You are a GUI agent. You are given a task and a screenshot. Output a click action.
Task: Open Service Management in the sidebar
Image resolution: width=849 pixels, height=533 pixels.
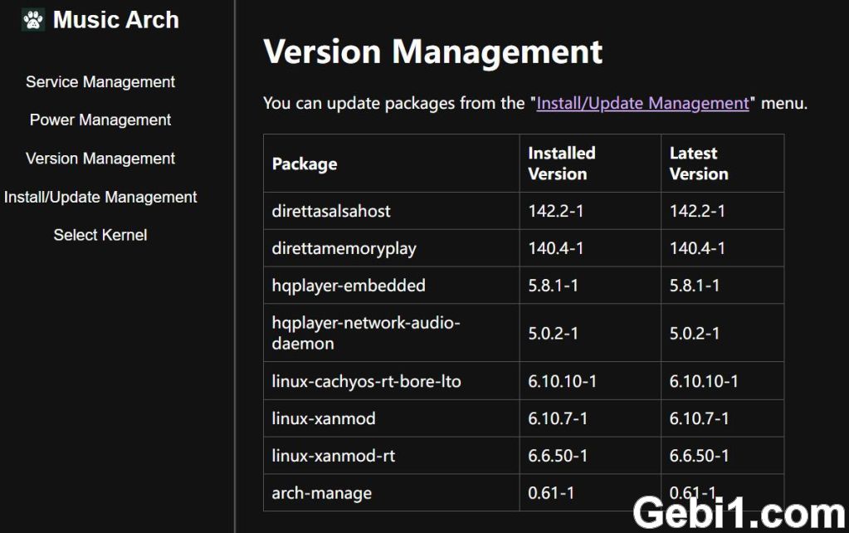tap(100, 82)
